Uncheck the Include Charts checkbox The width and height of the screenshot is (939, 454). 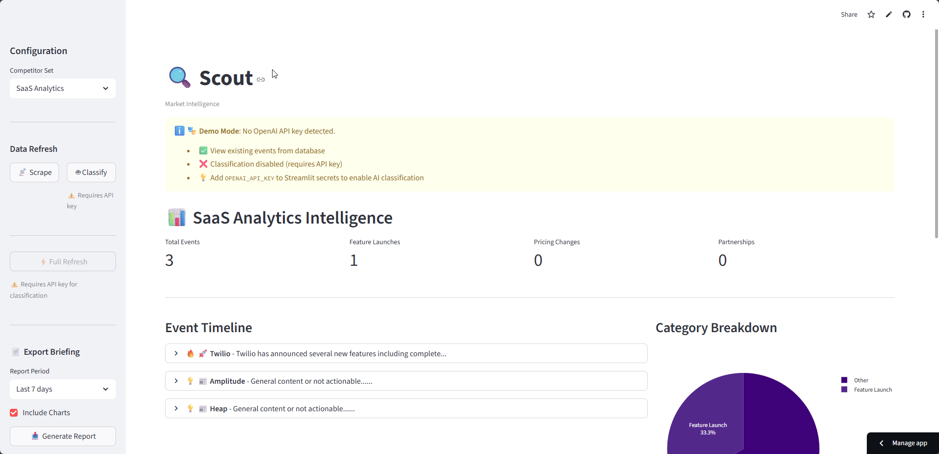click(14, 413)
